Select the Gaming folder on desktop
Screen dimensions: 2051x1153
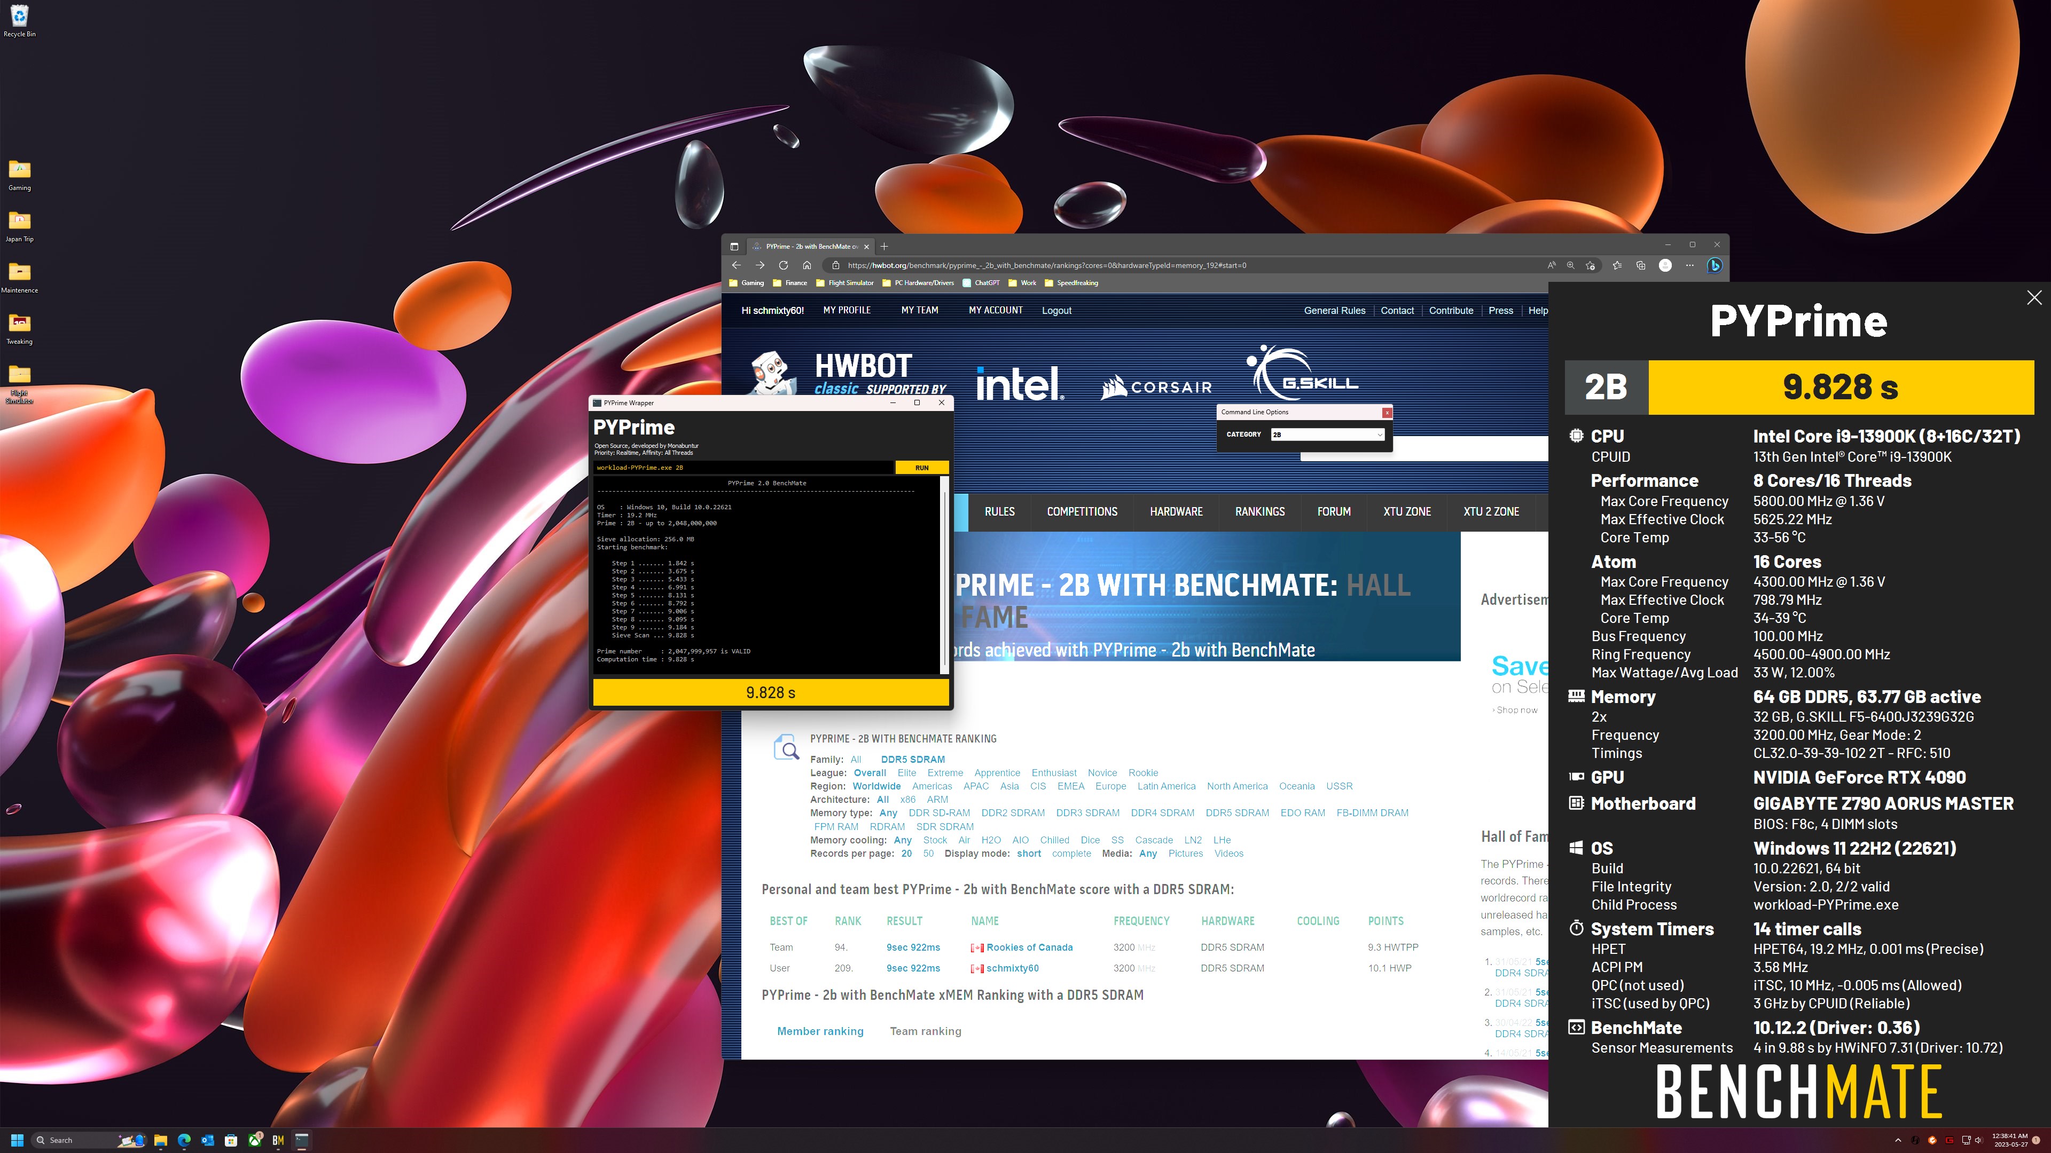point(19,175)
